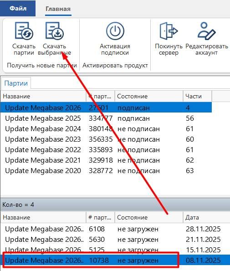The width and height of the screenshot is (230, 271).
Task: Click the Скачать партии icon
Action: pyautogui.click(x=24, y=31)
